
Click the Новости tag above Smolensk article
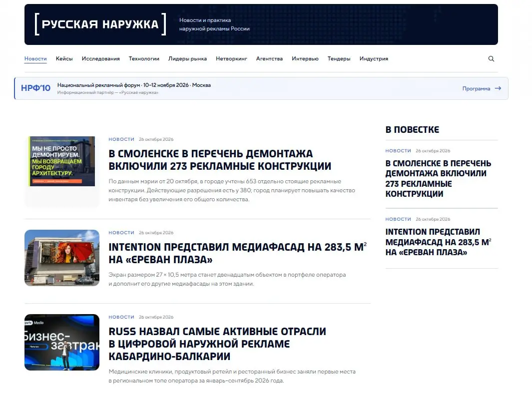(x=121, y=139)
